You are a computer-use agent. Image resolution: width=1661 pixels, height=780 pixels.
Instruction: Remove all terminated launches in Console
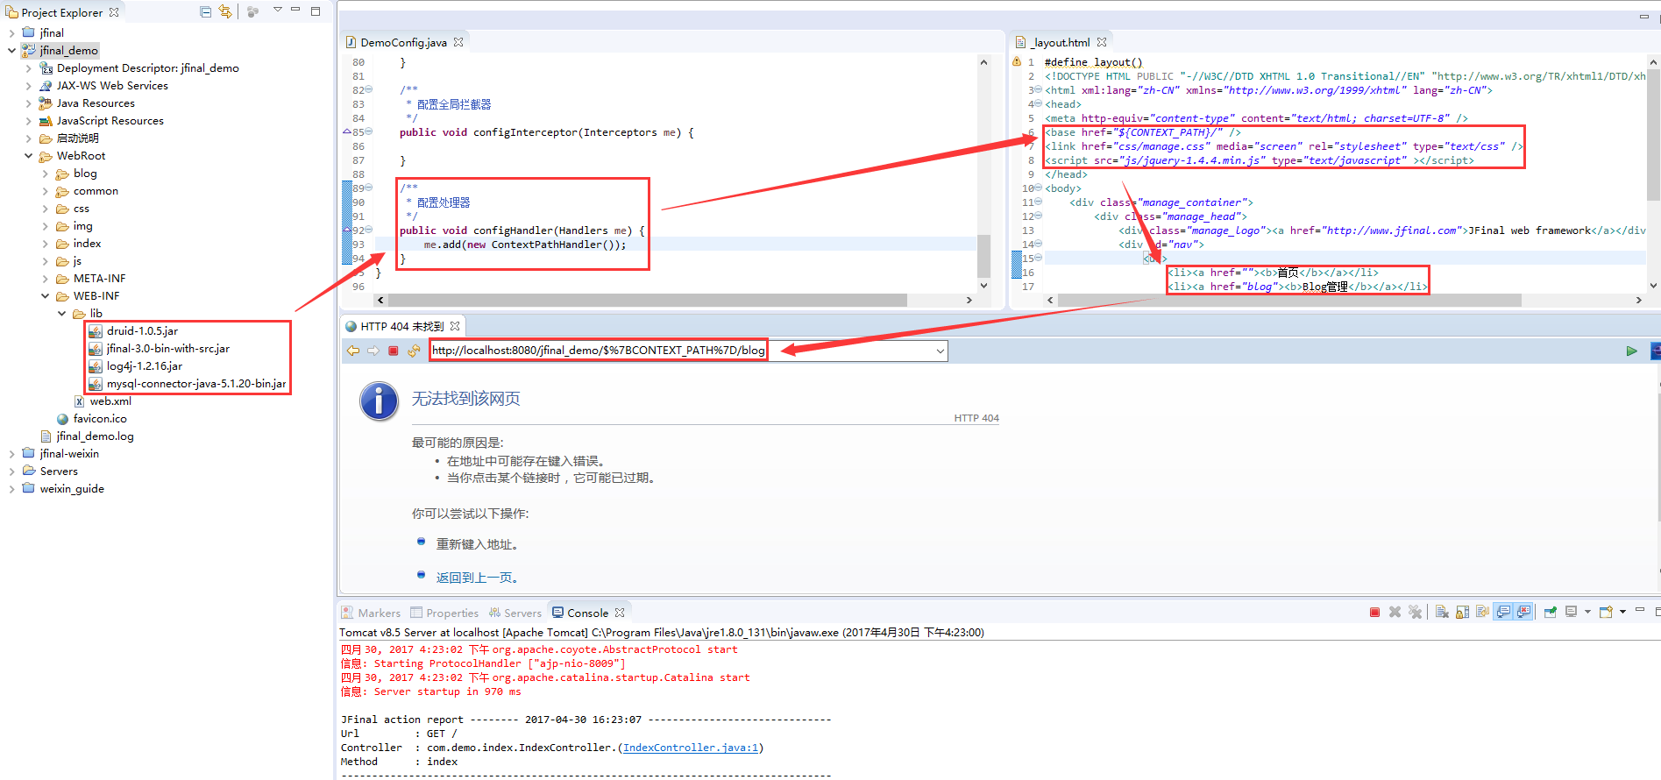(x=1415, y=612)
